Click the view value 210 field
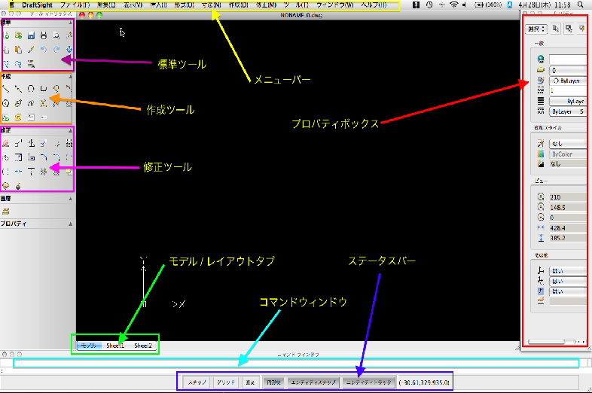 pos(568,197)
